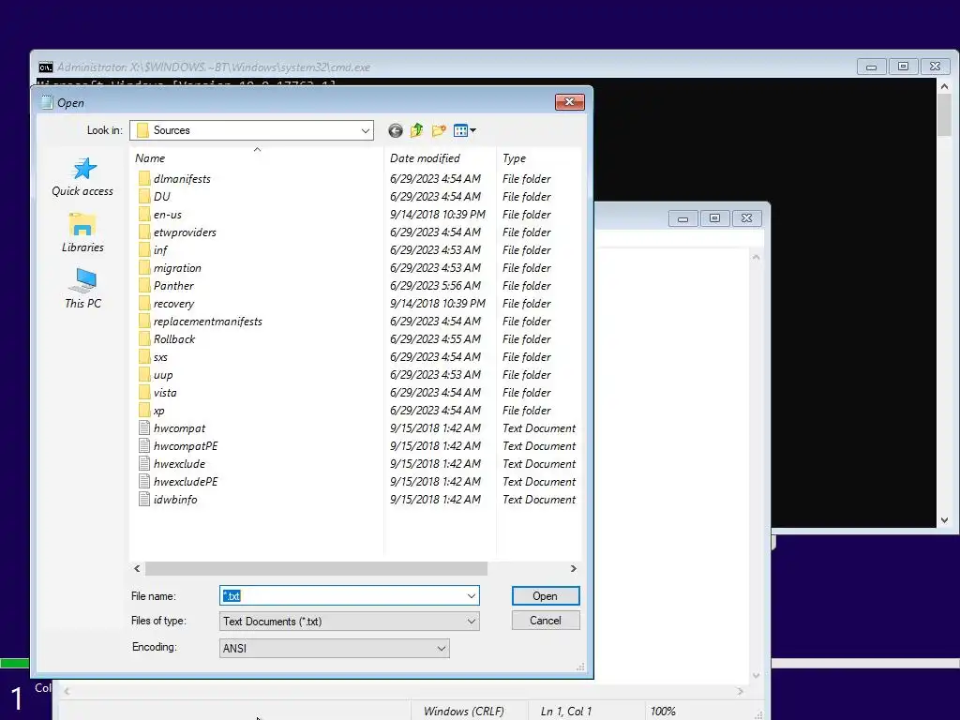960x720 pixels.
Task: Expand the Look in Sources dropdown
Action: 366,130
